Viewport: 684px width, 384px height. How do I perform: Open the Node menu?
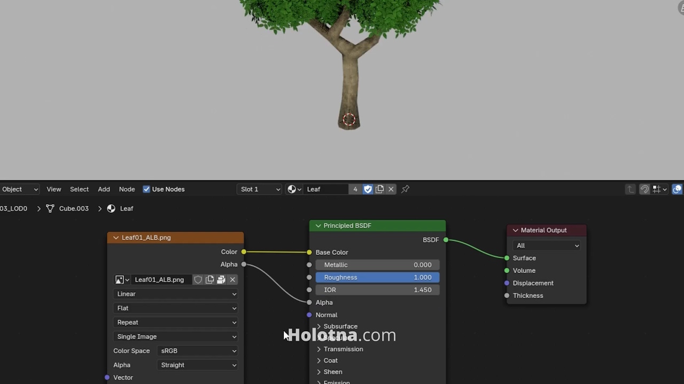127,189
